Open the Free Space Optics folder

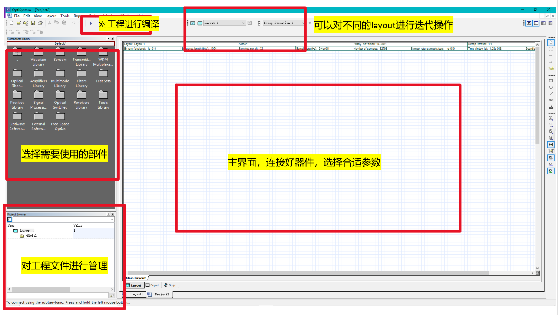60,121
